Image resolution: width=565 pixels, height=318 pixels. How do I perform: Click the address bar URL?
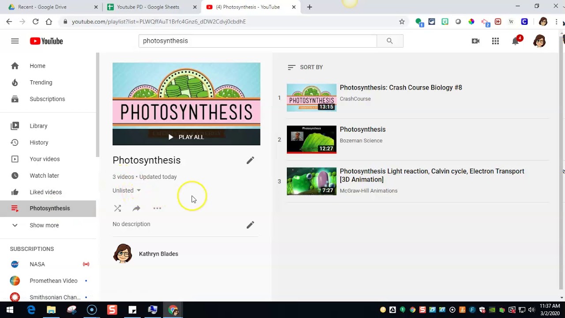point(159,21)
